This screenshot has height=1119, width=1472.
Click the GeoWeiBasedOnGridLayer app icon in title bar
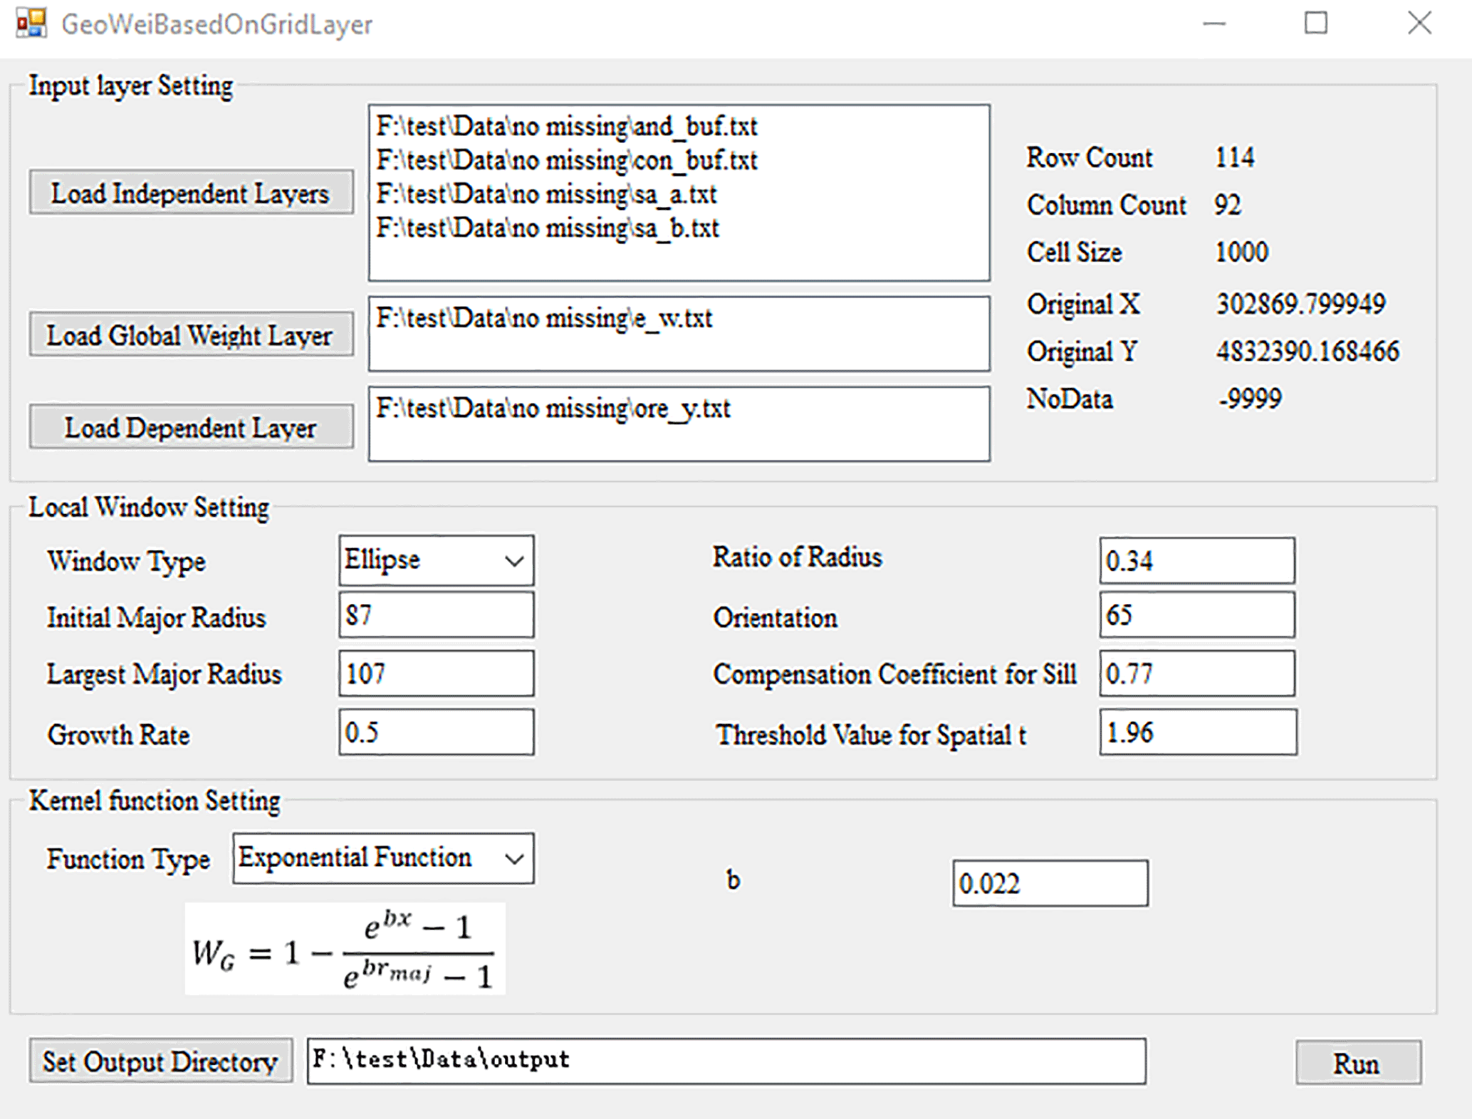[31, 23]
